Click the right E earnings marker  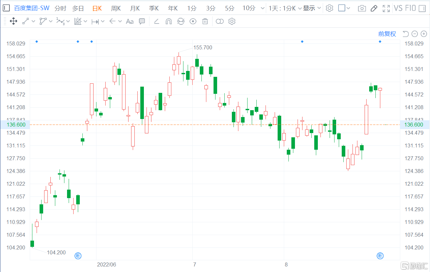(x=380, y=256)
